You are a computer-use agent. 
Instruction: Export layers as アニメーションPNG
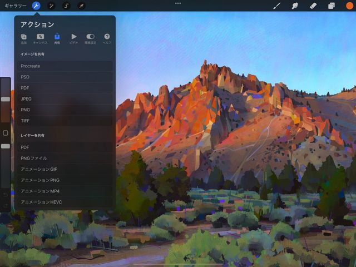[x=65, y=180]
